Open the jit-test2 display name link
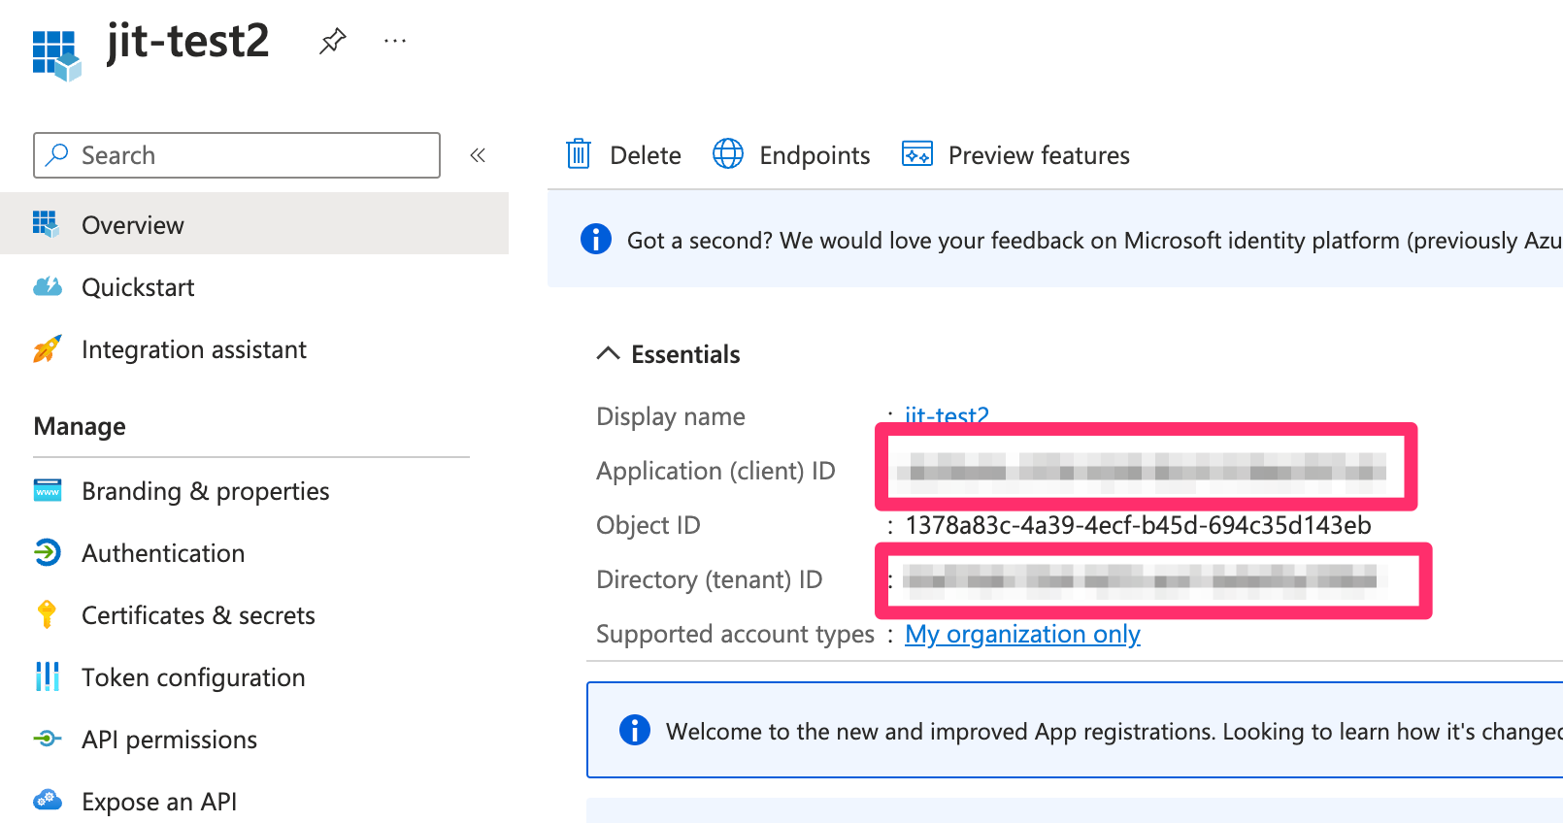Screen dimensions: 1563x823 [947, 415]
